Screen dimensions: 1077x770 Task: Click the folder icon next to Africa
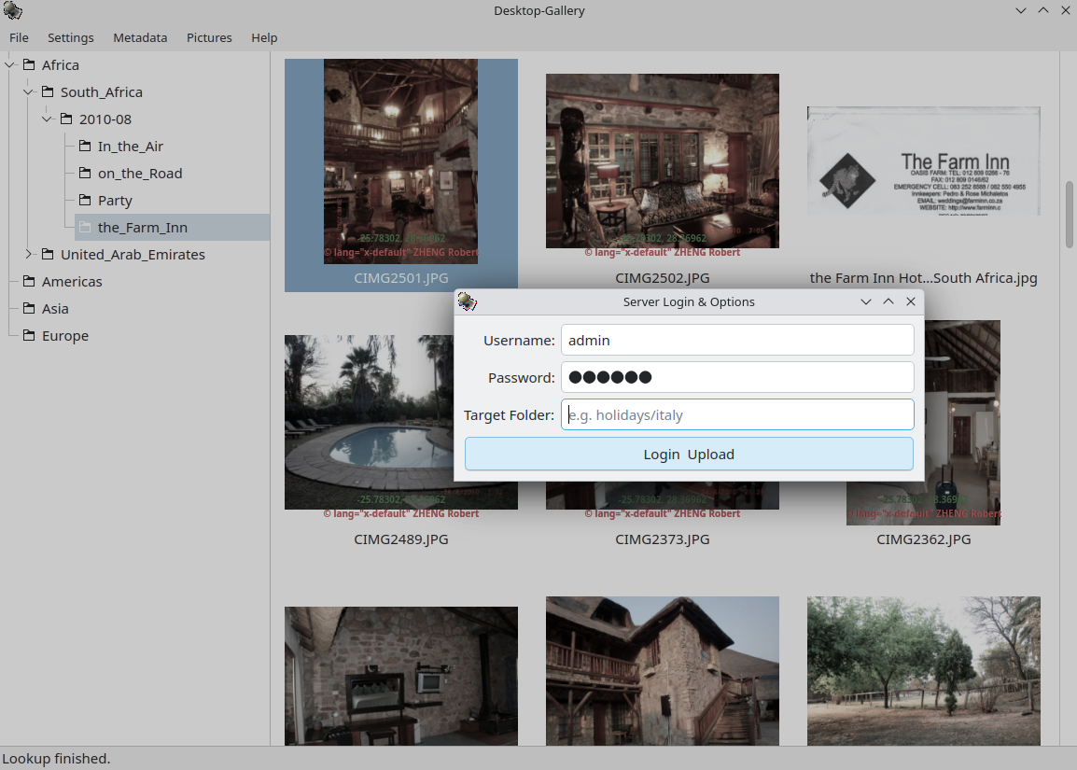(x=29, y=65)
